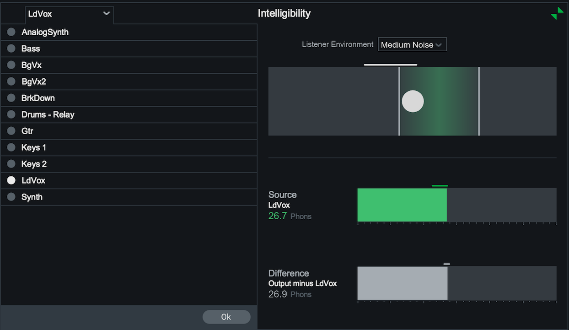
Task: Select the LdVox radio button
Action: pyautogui.click(x=11, y=180)
